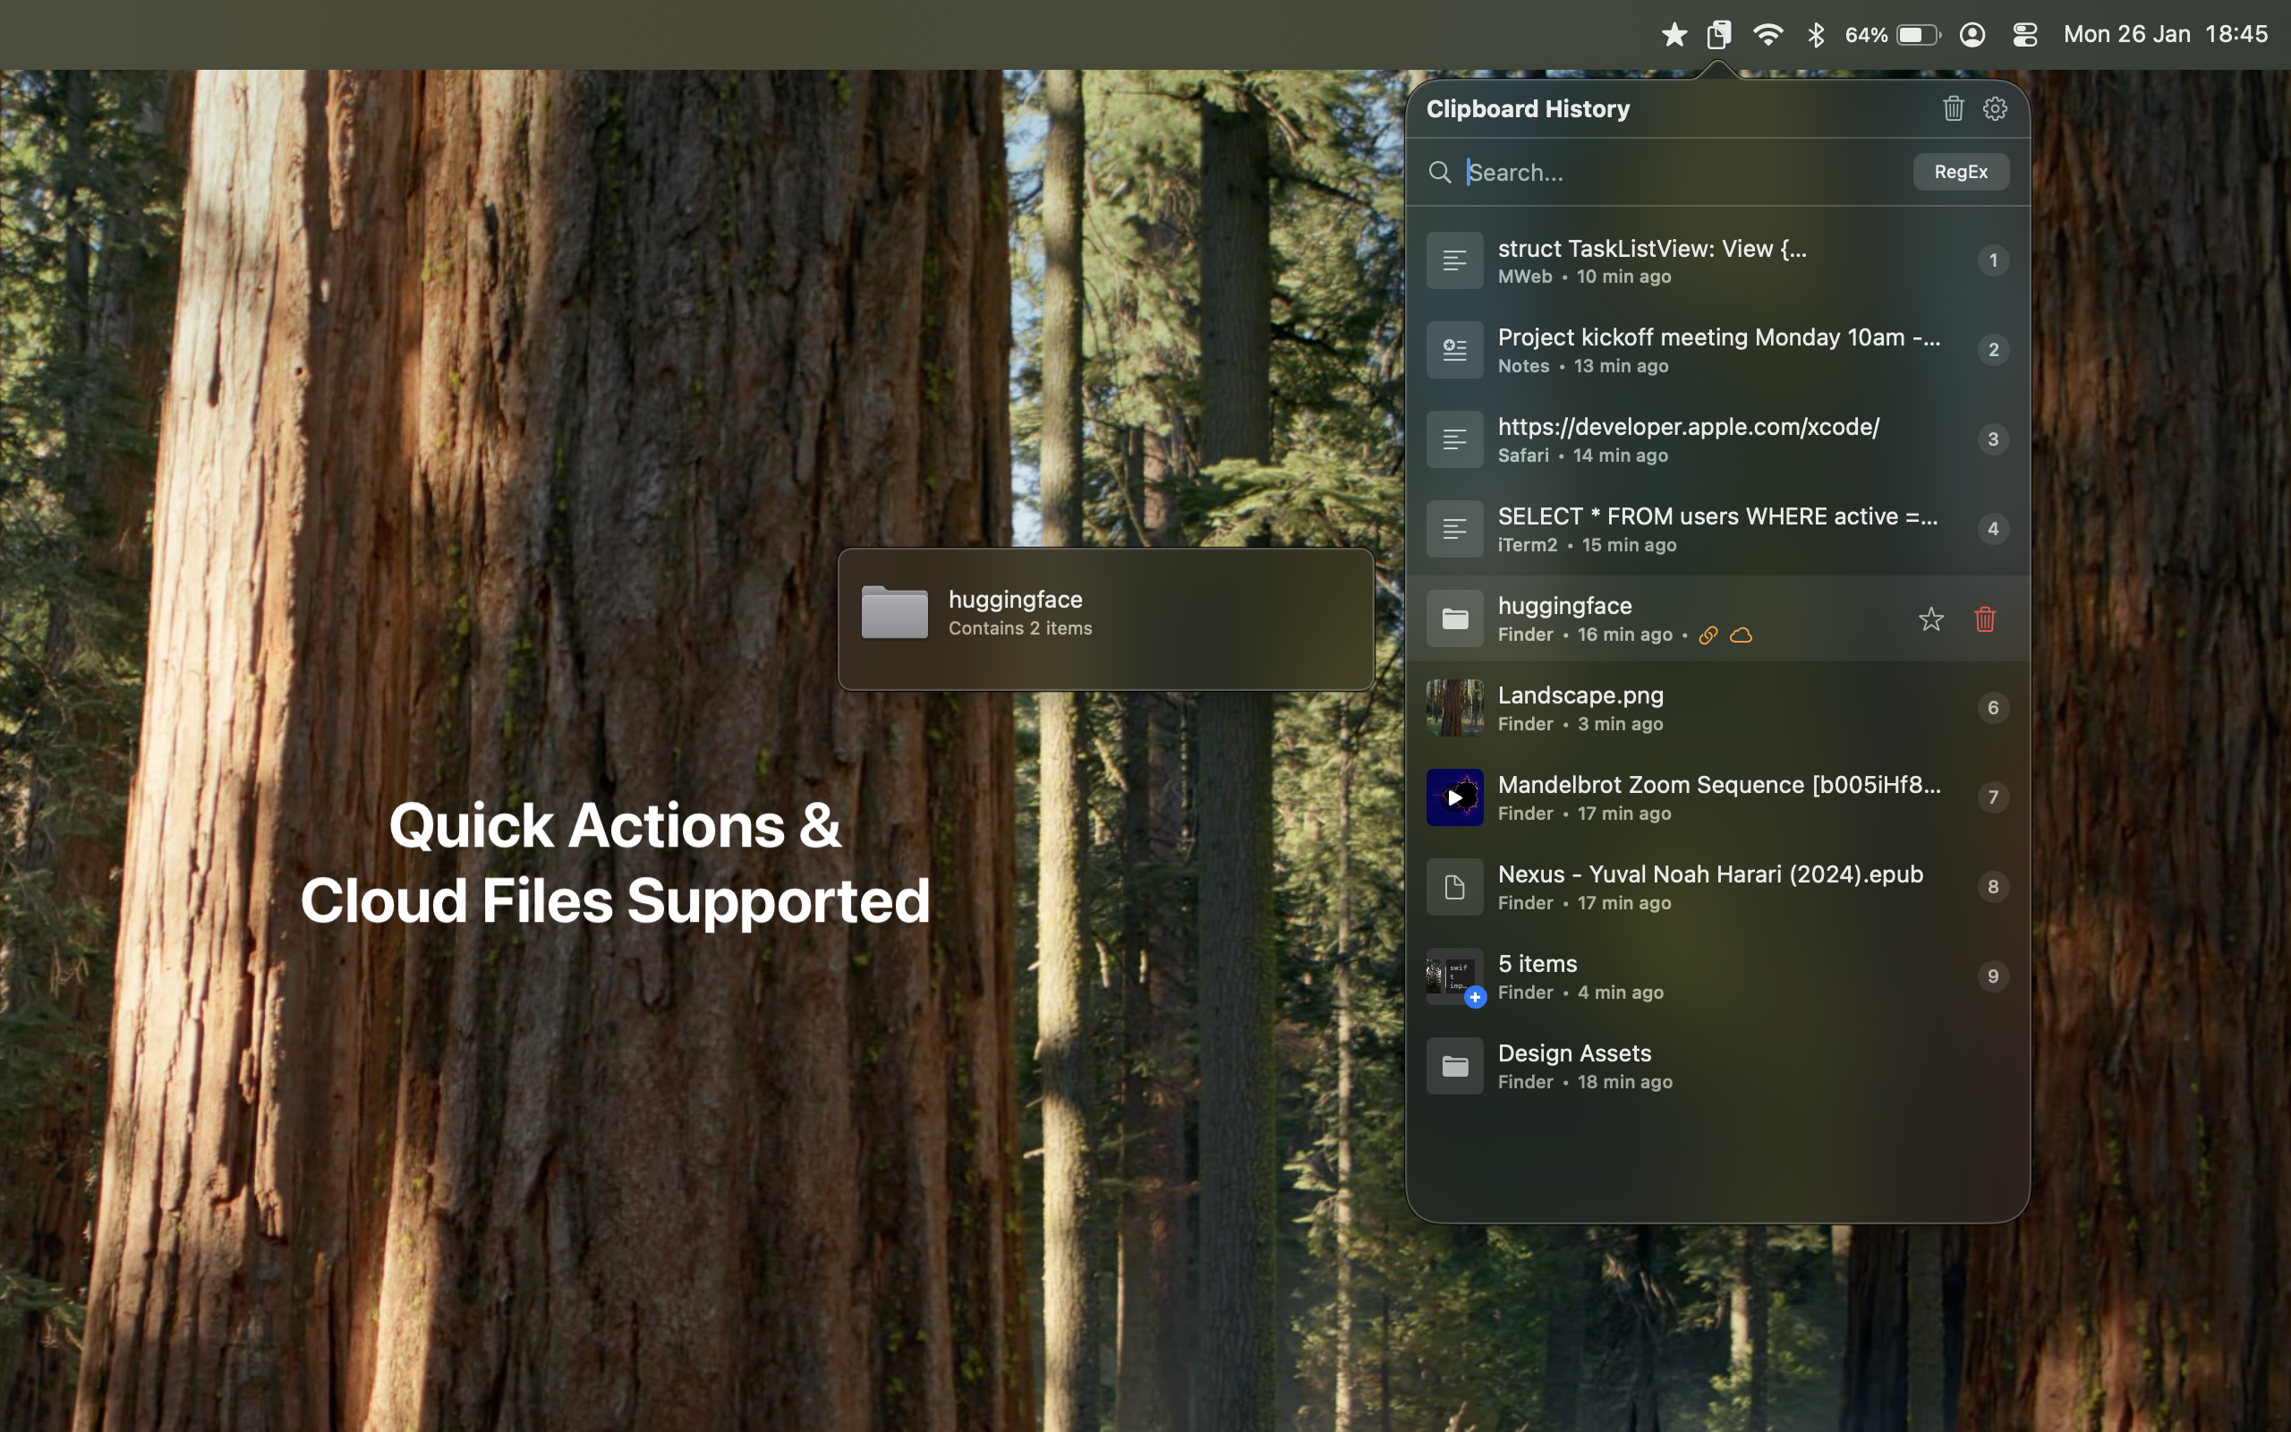Click the clipboard icon in the macOS menu bar
This screenshot has height=1432, width=2291.
tap(1718, 34)
